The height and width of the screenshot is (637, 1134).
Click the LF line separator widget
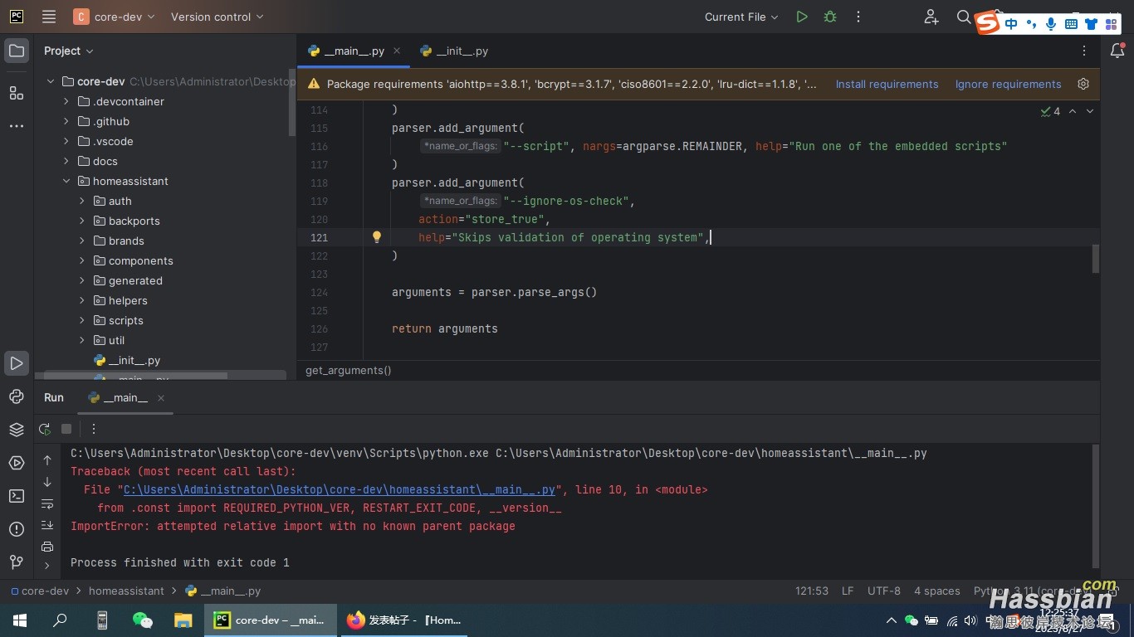click(x=848, y=591)
